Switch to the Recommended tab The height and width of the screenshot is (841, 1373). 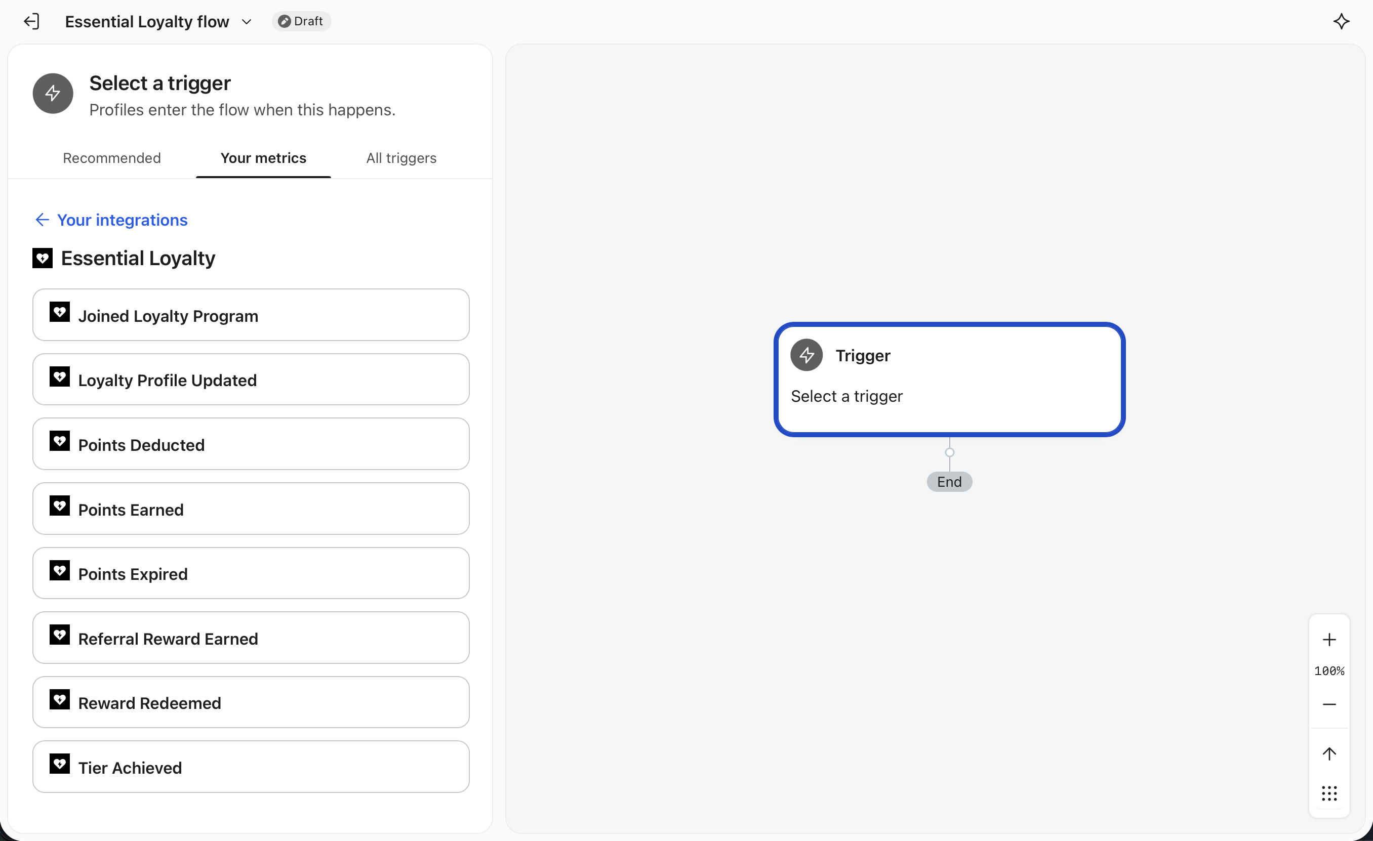click(111, 158)
